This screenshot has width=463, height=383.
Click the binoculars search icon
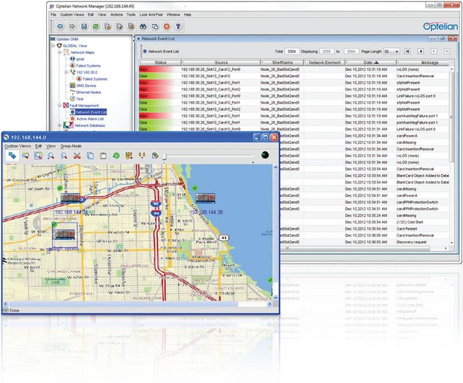click(143, 26)
